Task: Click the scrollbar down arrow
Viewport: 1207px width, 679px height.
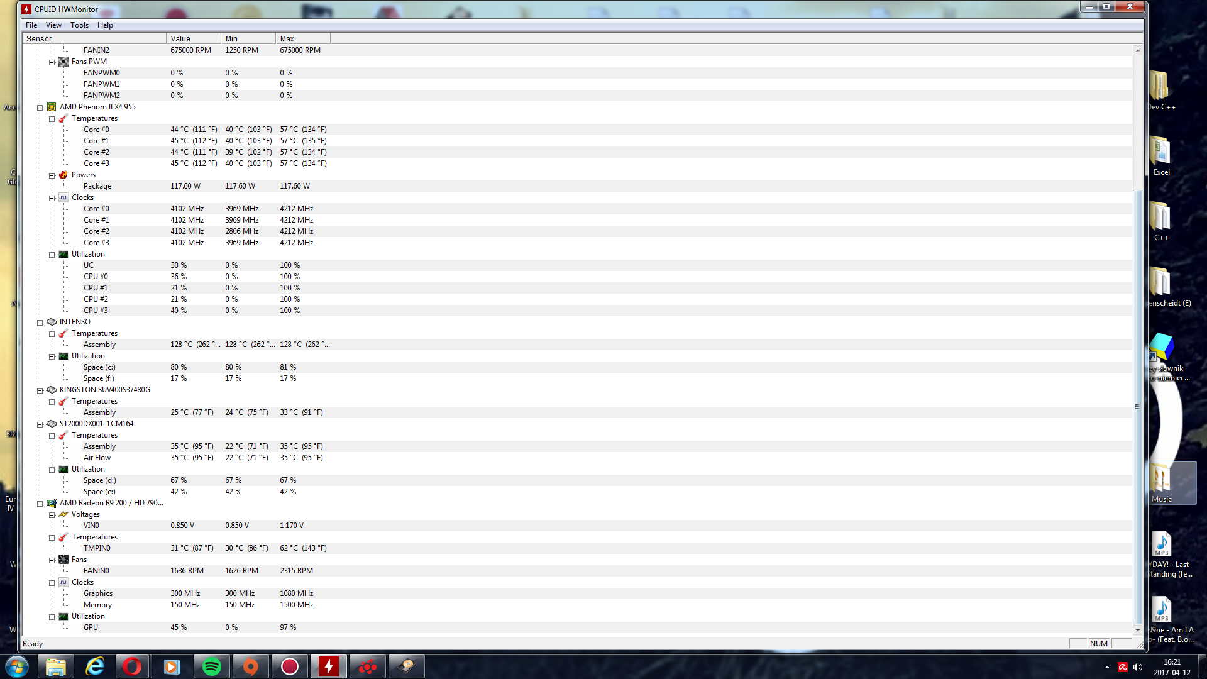Action: coord(1137,630)
